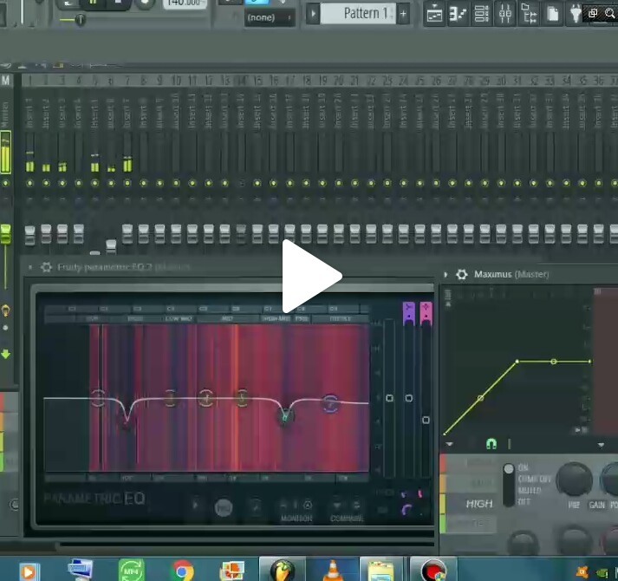Click the pink band type token in EQ

tap(426, 314)
